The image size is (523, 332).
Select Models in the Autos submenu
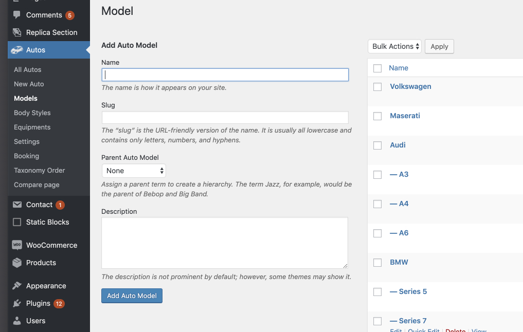(x=26, y=98)
